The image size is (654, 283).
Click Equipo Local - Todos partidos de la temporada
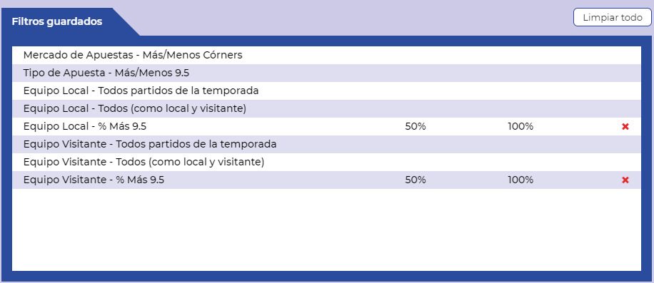click(141, 91)
